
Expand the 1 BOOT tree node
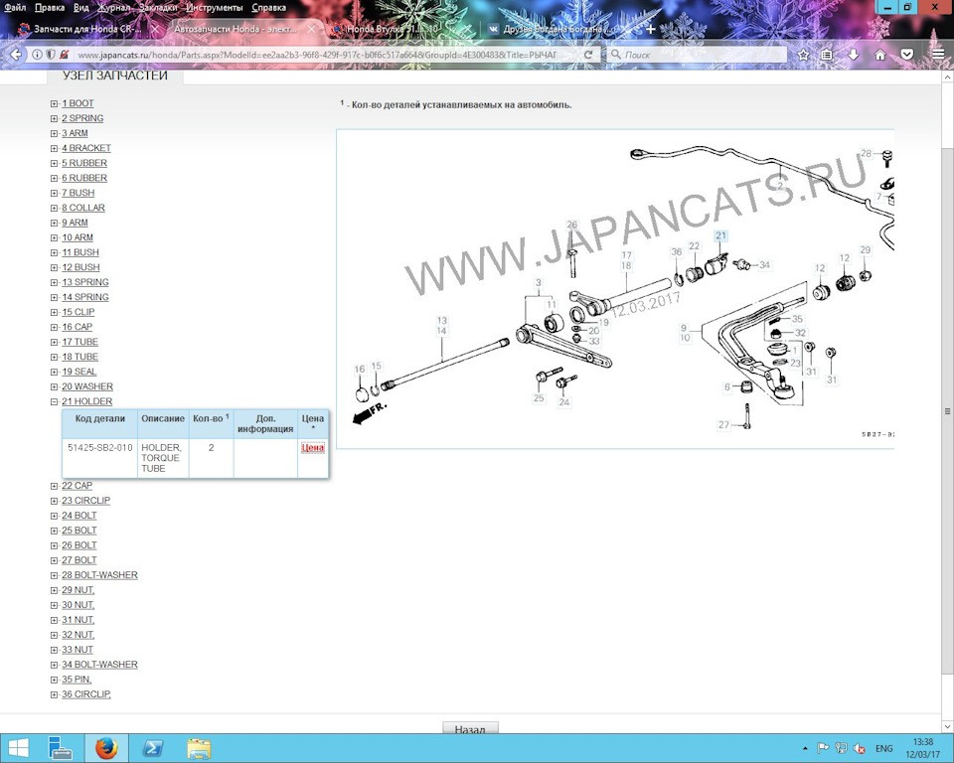54,104
